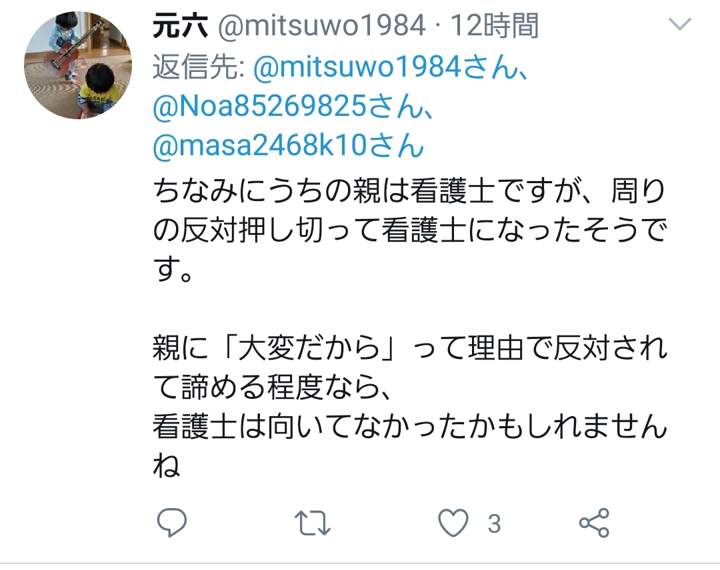The width and height of the screenshot is (720, 570).
Task: Open the 12時間 timestamp link
Action: (495, 26)
